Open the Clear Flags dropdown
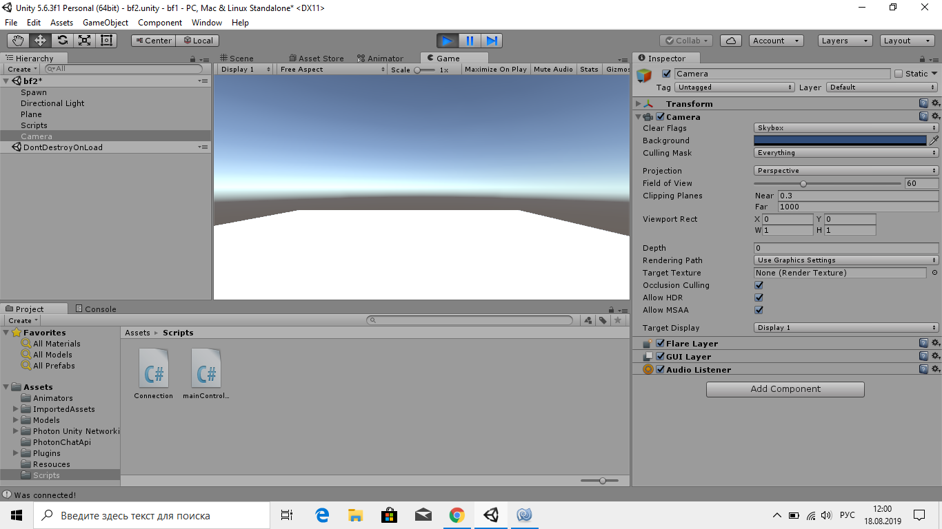This screenshot has height=529, width=942. click(846, 128)
